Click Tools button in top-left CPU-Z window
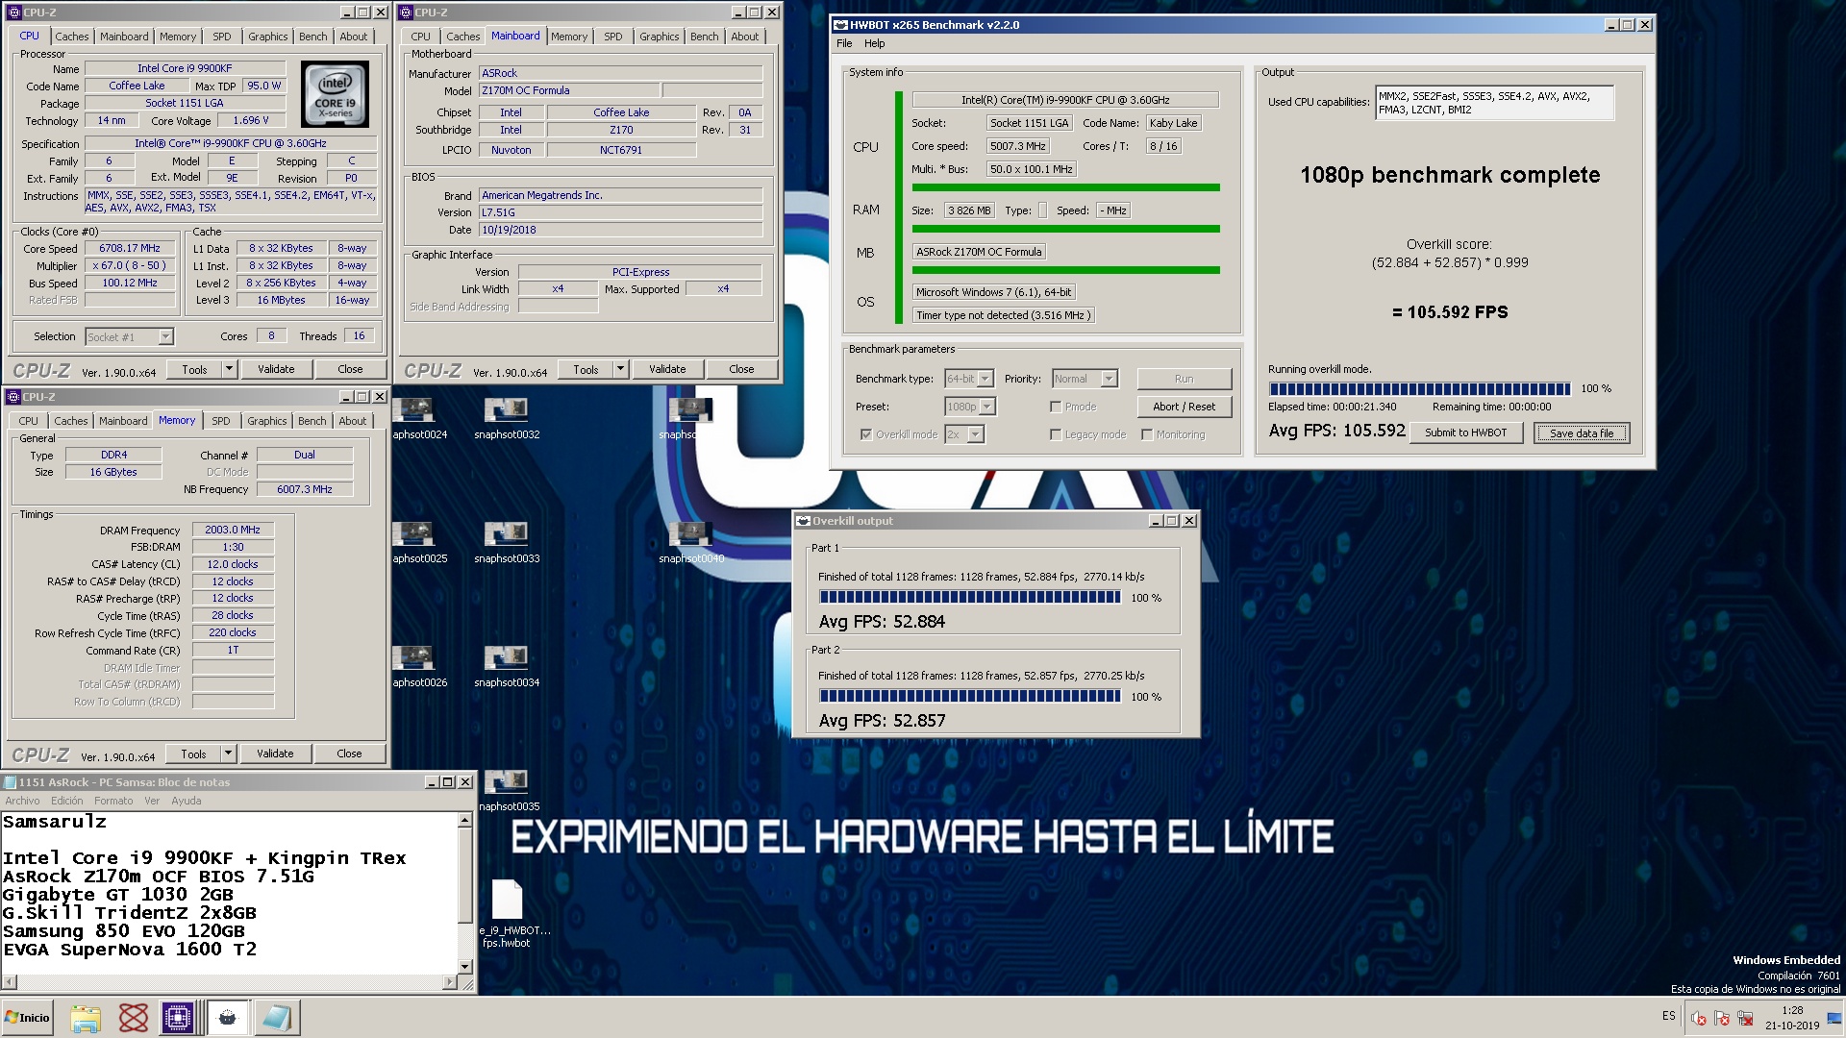Image resolution: width=1846 pixels, height=1038 pixels. (x=194, y=369)
